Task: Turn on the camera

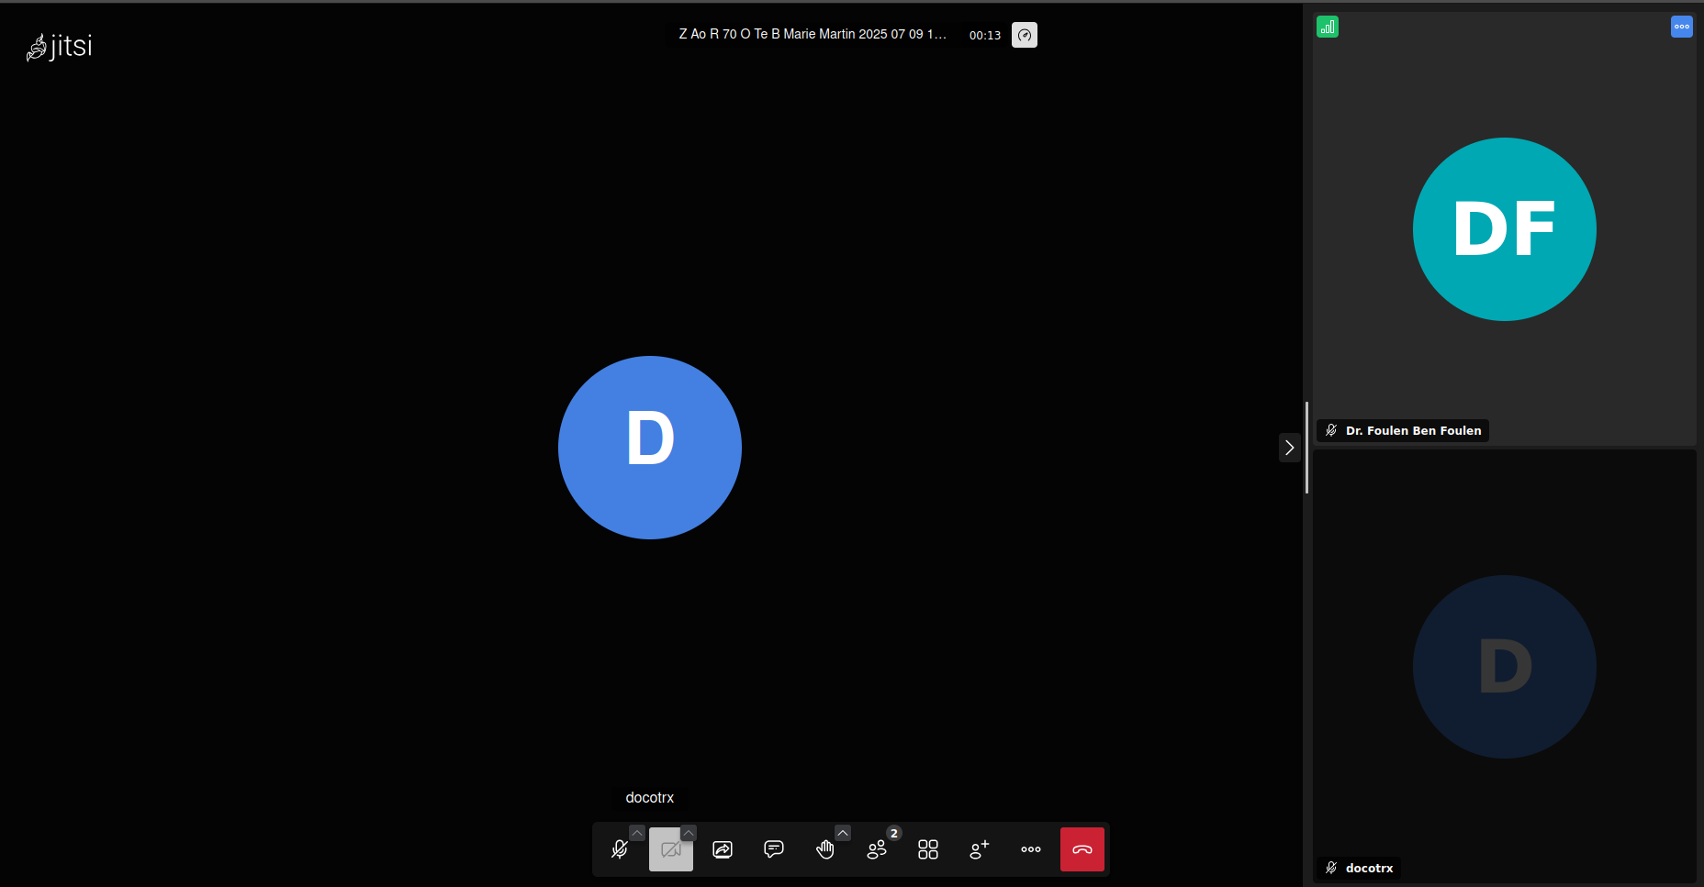Action: (x=671, y=849)
